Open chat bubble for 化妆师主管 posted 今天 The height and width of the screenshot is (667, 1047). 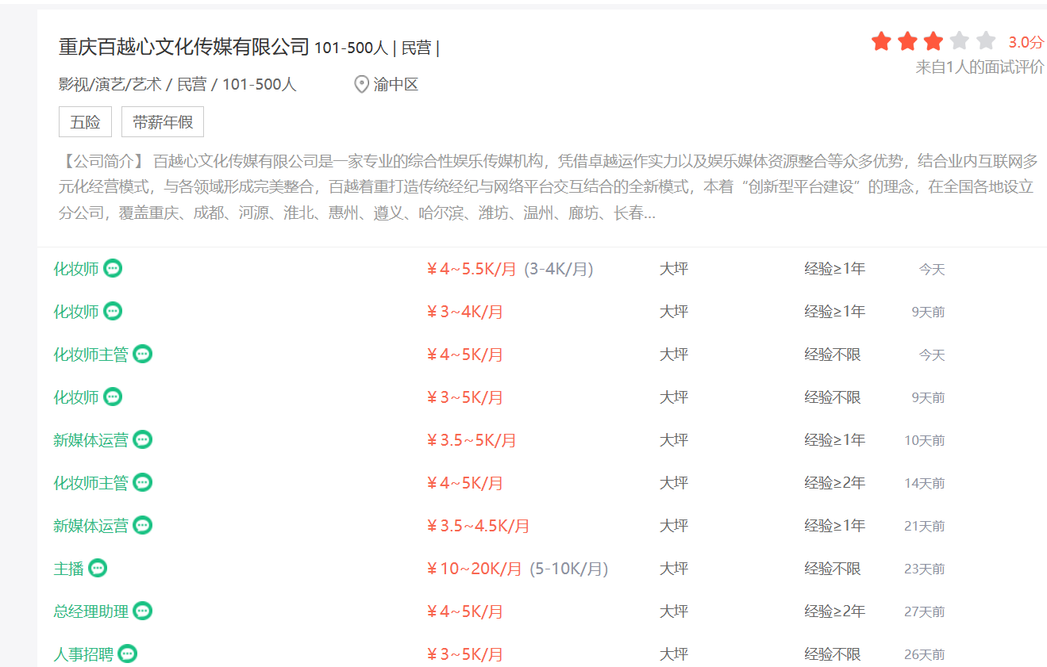point(142,355)
